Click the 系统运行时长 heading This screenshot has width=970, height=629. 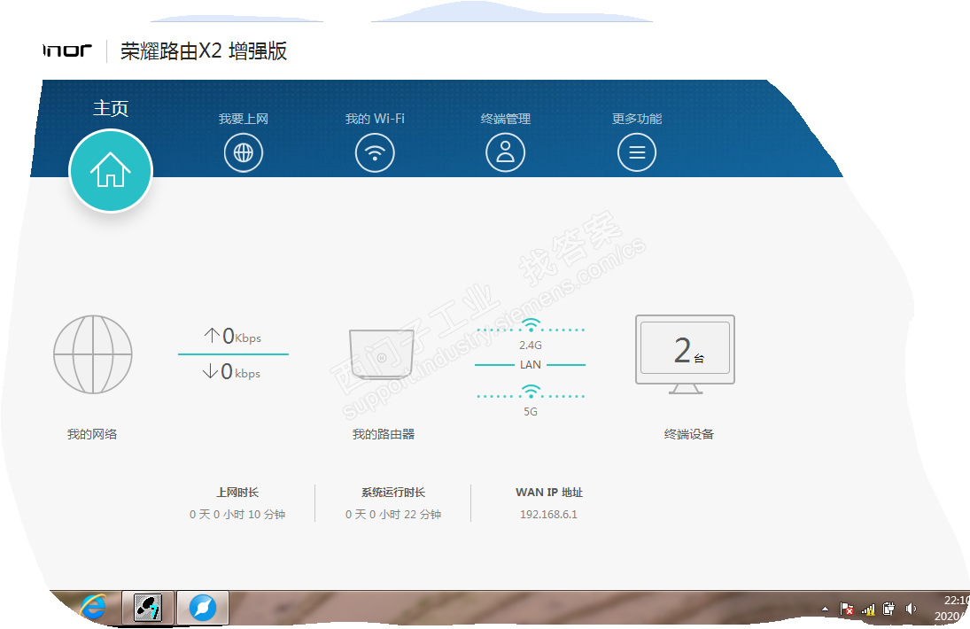click(393, 493)
